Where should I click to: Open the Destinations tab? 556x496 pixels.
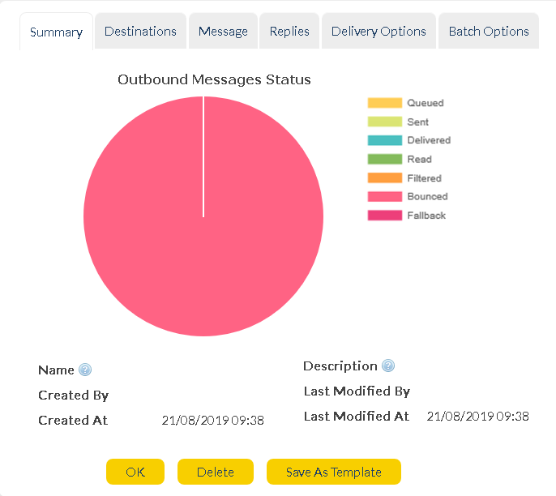[140, 32]
